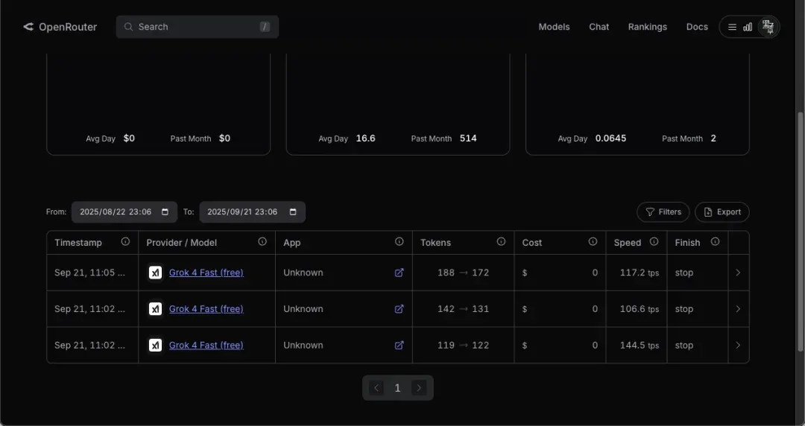
Task: Click the info icon next to Tokens
Action: [501, 242]
